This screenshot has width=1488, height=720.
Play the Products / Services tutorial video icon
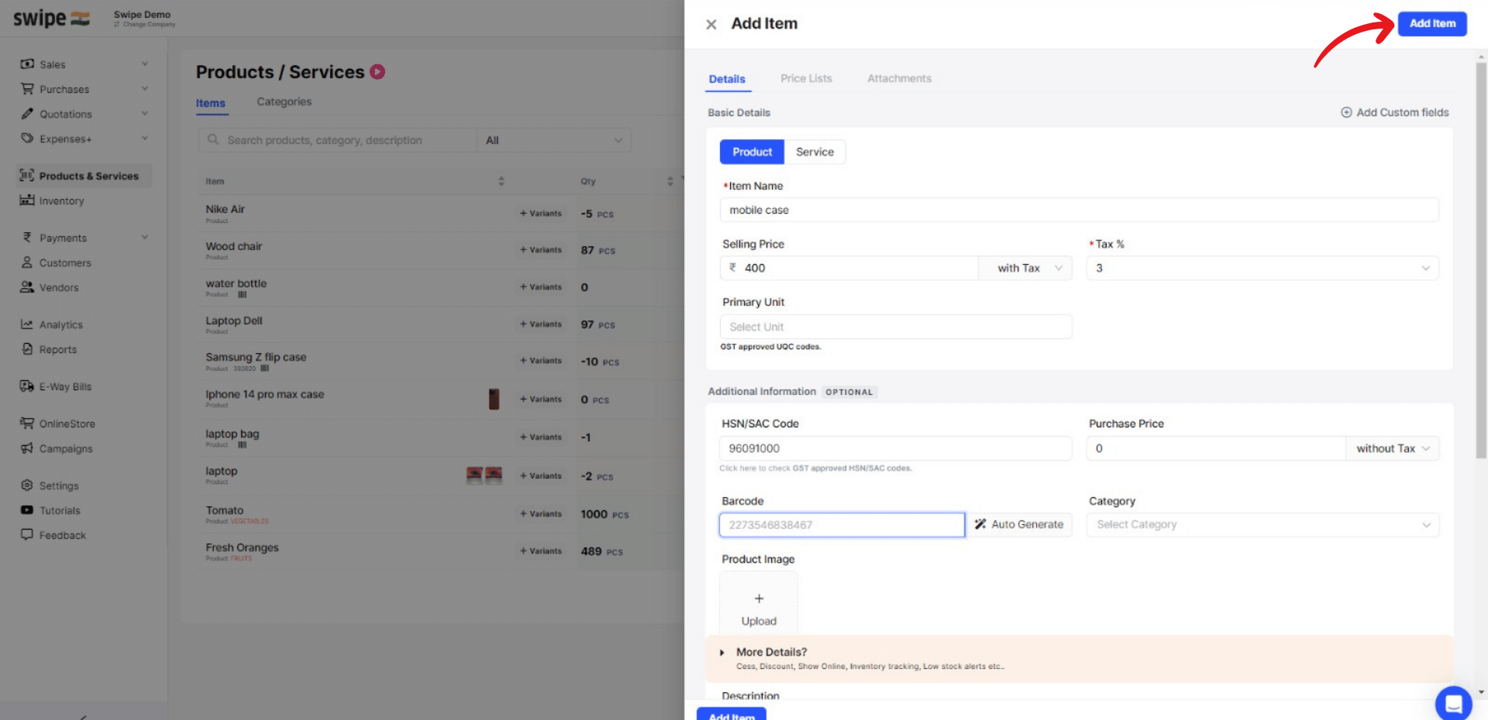point(377,72)
